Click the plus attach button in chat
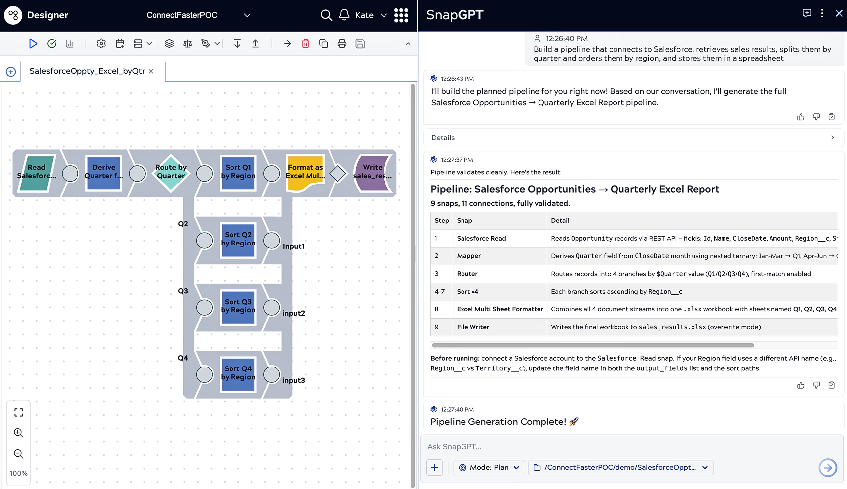Screen dimensions: 847x489 click(434, 467)
